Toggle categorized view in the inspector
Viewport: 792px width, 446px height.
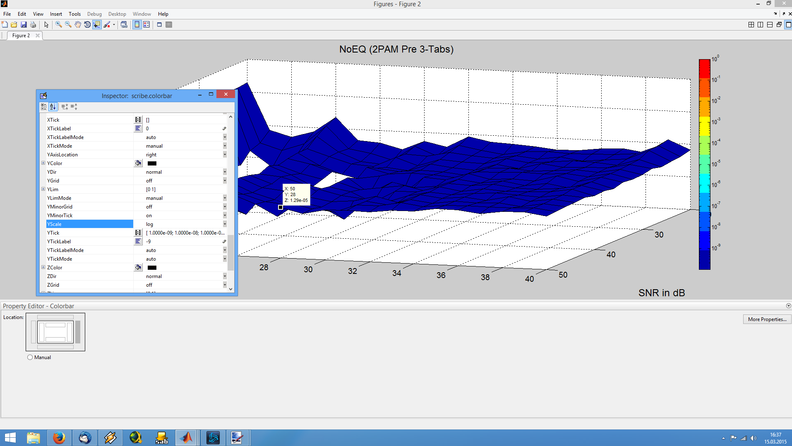[x=44, y=107]
